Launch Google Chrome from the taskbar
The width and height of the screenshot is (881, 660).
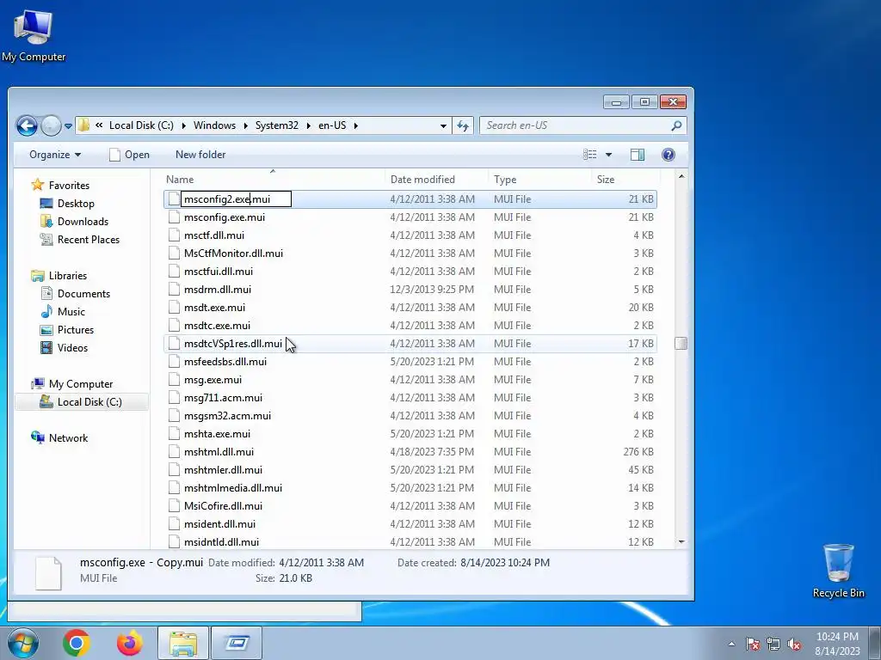[x=77, y=643]
